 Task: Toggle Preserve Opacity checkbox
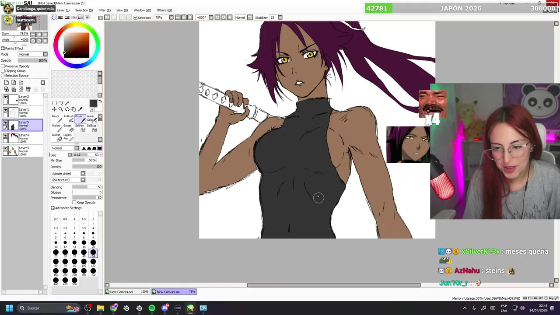(x=3, y=66)
